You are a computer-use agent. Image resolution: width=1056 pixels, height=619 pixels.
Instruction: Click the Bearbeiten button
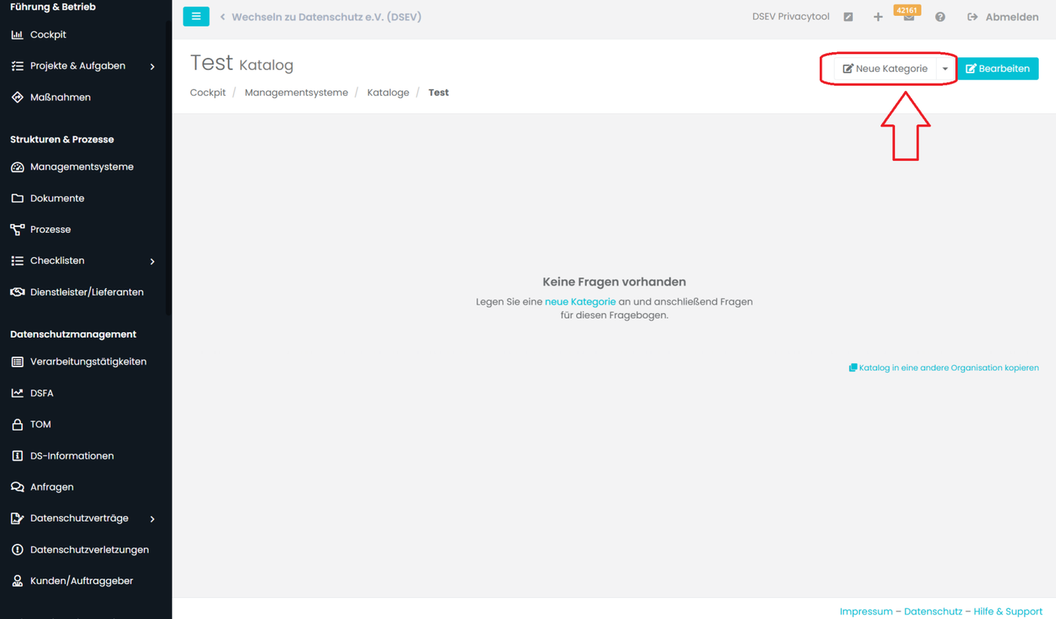(998, 69)
